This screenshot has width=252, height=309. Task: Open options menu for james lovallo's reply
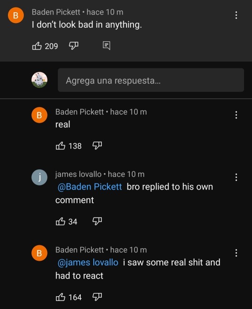[x=236, y=177]
